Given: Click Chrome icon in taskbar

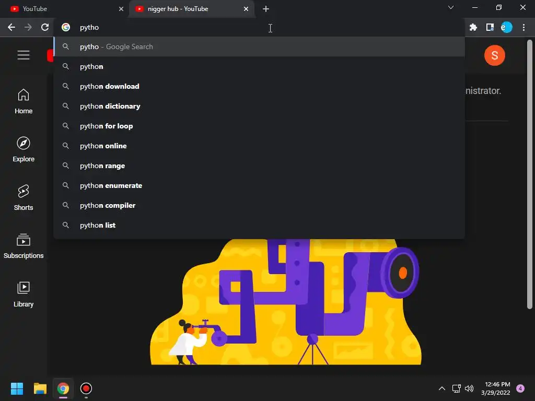Looking at the screenshot, I should pyautogui.click(x=63, y=388).
